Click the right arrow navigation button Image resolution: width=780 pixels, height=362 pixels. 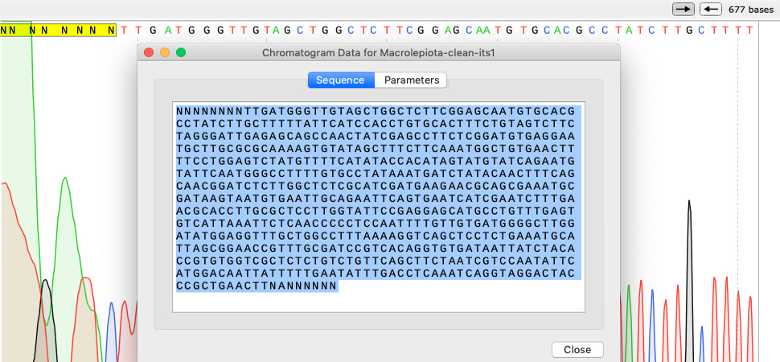tap(684, 9)
